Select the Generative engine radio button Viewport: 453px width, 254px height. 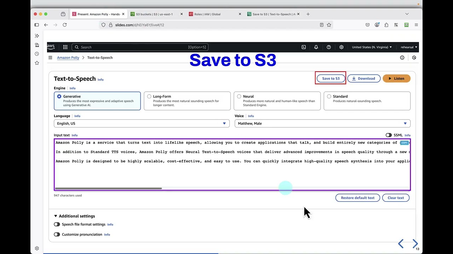pyautogui.click(x=59, y=96)
